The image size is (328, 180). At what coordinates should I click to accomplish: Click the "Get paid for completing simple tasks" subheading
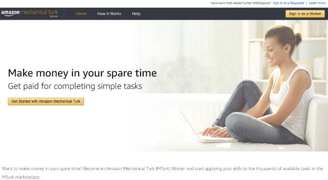(75, 86)
